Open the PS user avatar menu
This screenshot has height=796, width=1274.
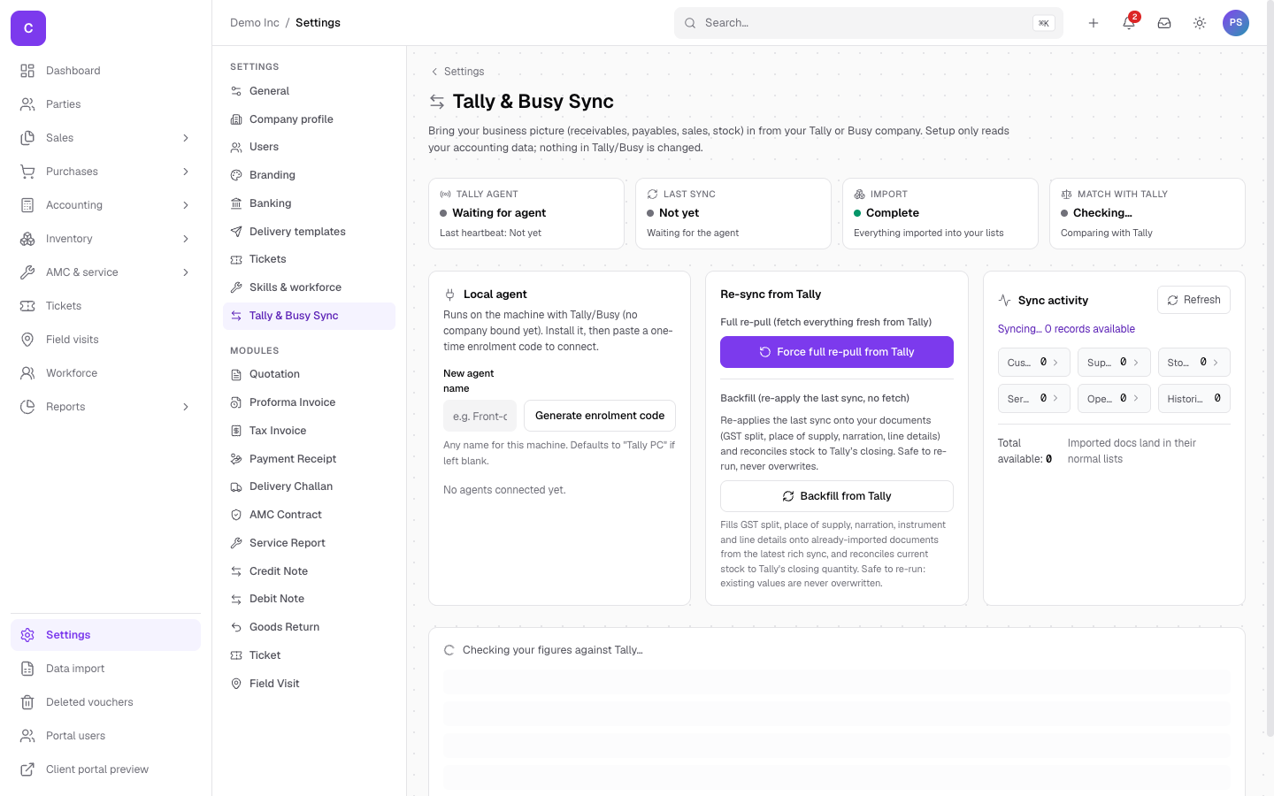[1236, 23]
